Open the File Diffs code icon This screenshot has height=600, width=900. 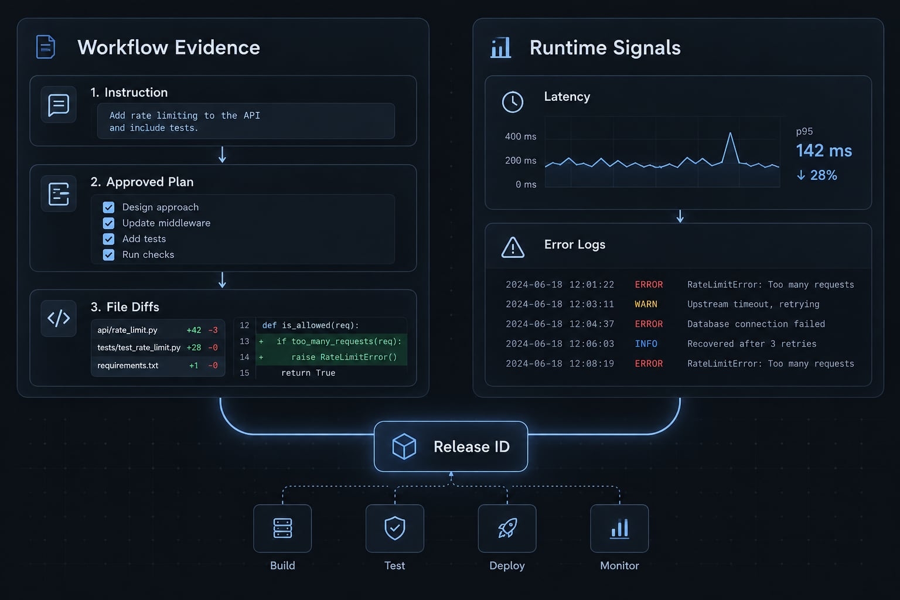click(59, 318)
